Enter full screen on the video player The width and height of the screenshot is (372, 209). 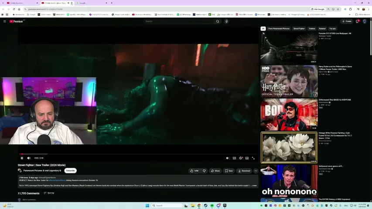pos(253,158)
